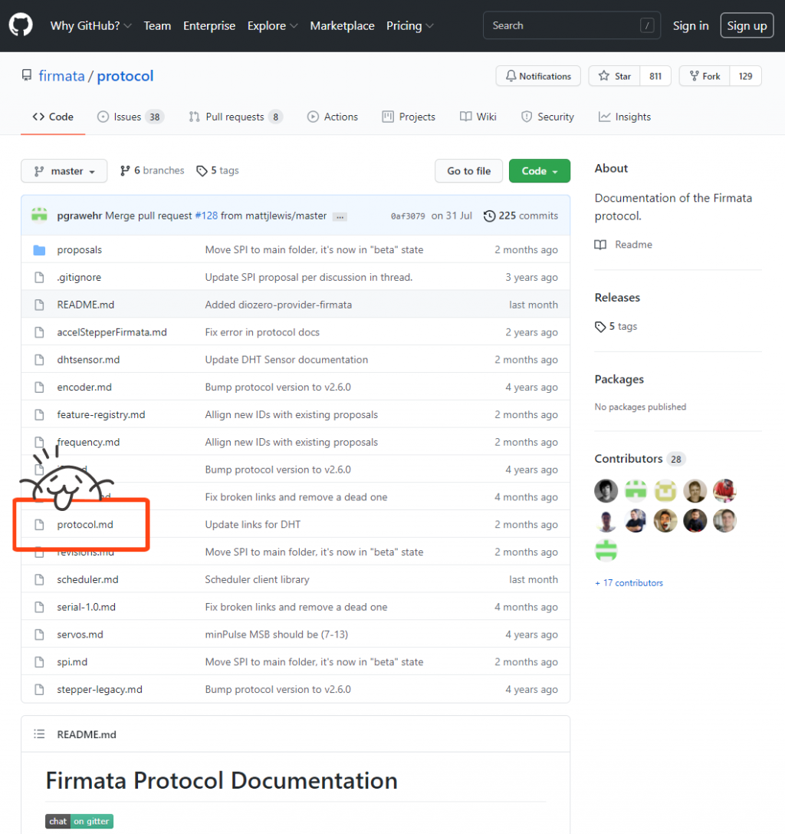Open pull request #128 link

click(x=206, y=216)
